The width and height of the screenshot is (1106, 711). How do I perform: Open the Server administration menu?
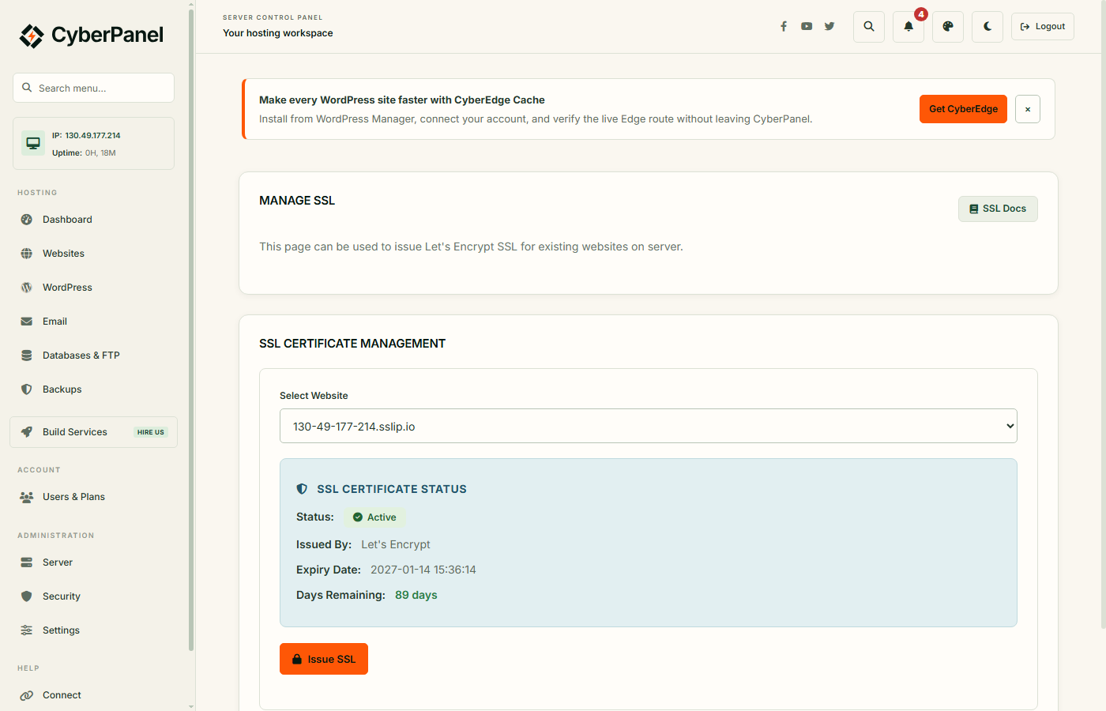93,562
